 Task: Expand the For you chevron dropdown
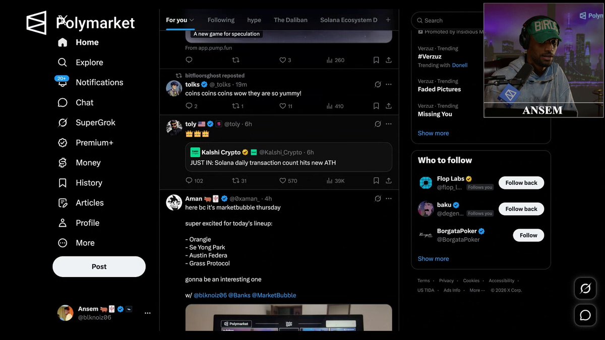(192, 20)
